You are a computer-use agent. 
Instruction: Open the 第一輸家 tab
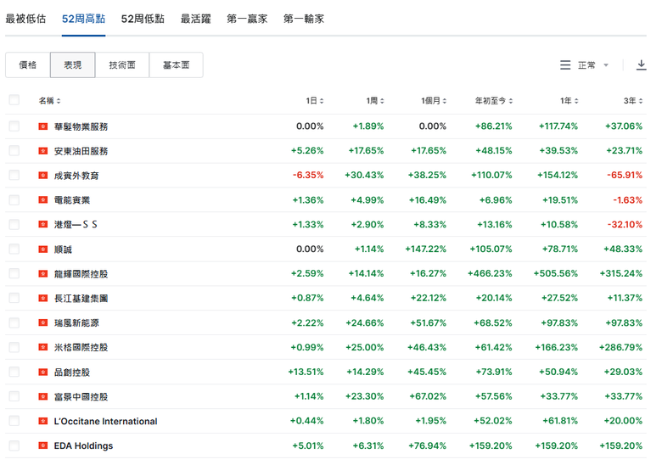point(304,19)
